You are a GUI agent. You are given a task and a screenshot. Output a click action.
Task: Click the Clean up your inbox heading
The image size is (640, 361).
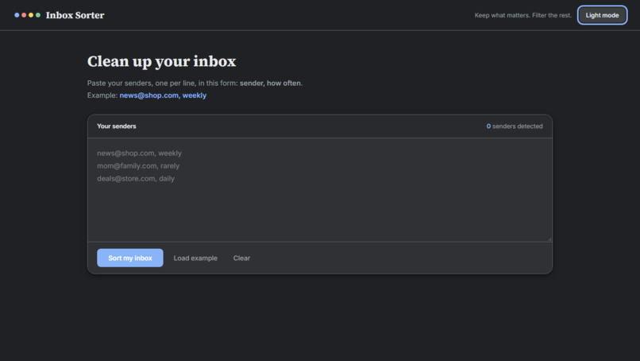pos(161,61)
